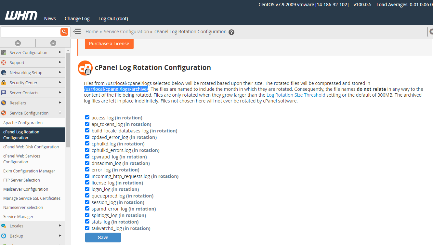The image size is (433, 245).
Task: Click the Networking Setup globe icon
Action: [x=4, y=73]
